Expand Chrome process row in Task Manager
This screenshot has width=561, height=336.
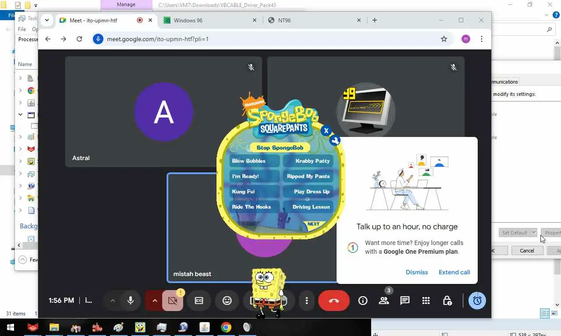click(x=20, y=91)
